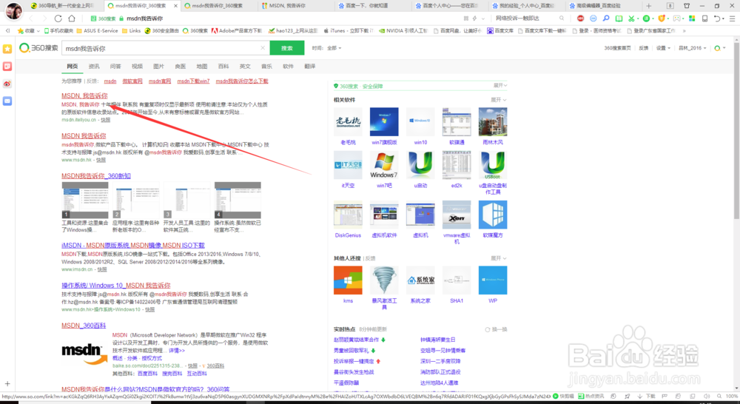The width and height of the screenshot is (740, 404).
Task: Open the 360 logo dropdown at top right of page
Action: click(x=719, y=48)
